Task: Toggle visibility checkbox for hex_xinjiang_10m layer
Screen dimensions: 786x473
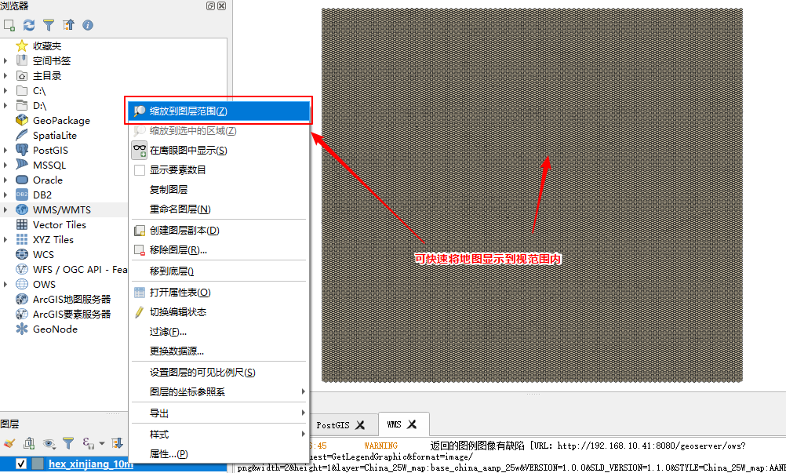Action: point(21,464)
